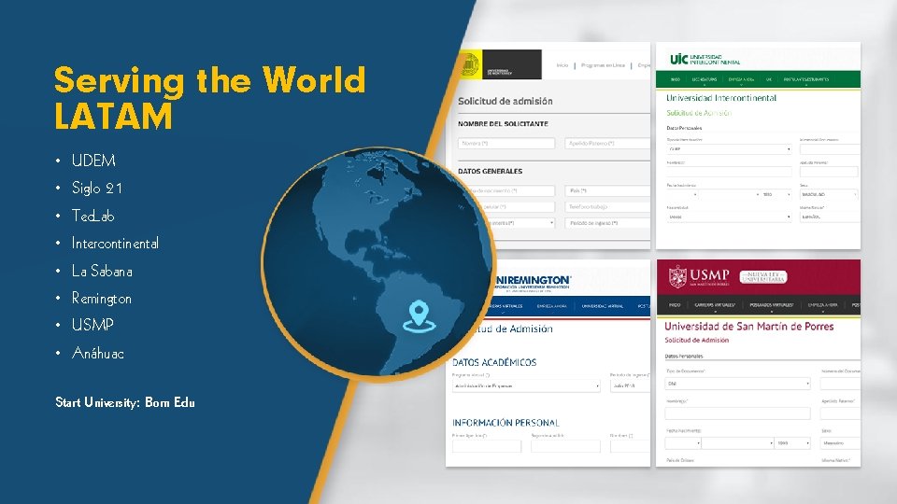
Task: Open USMP Posgrados Virtuales menu
Action: (771, 305)
